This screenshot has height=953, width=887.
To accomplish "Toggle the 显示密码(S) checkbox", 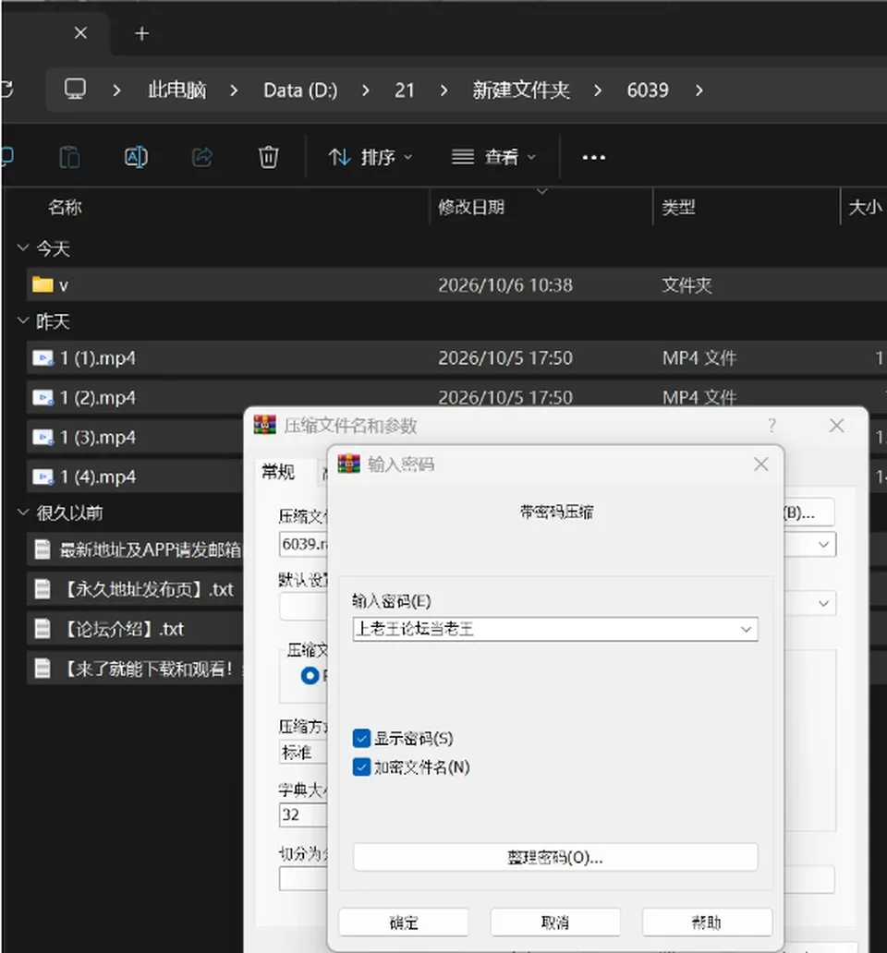I will pos(361,739).
